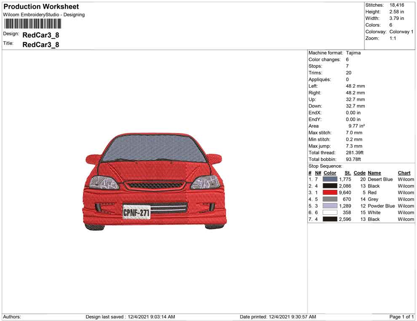This screenshot has width=417, height=321.
Task: Click the front grille of the red car
Action: tap(155, 185)
